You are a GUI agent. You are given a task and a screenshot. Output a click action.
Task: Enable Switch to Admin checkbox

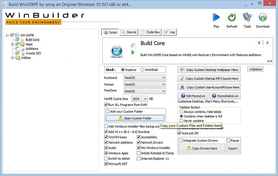tap(106, 159)
